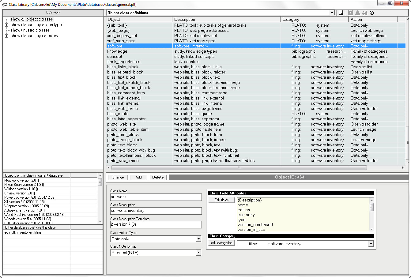The height and width of the screenshot is (278, 411).
Task: Click the Delete button
Action: click(158, 177)
